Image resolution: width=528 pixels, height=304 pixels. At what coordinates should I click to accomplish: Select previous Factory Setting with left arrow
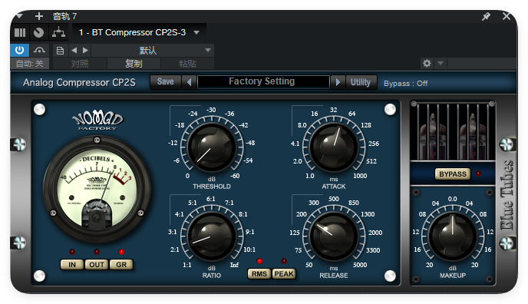[190, 82]
